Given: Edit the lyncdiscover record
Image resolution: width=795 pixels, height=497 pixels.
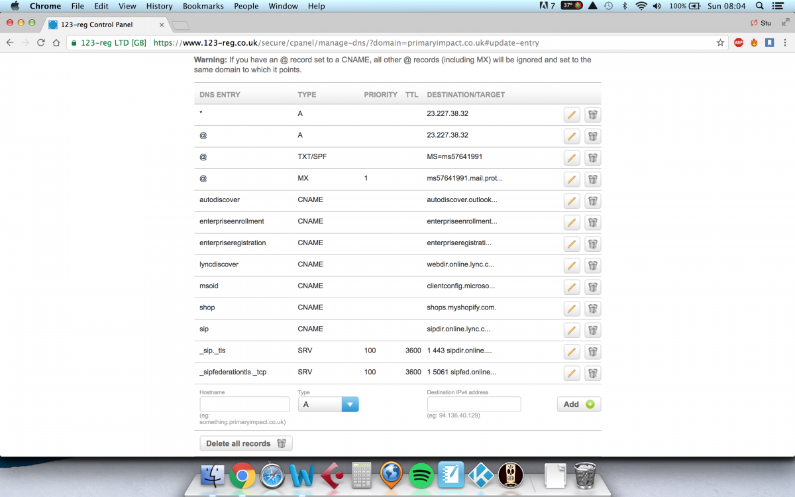Looking at the screenshot, I should (572, 266).
